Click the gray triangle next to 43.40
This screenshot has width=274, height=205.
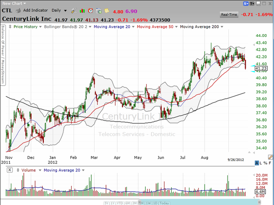click(254, 45)
